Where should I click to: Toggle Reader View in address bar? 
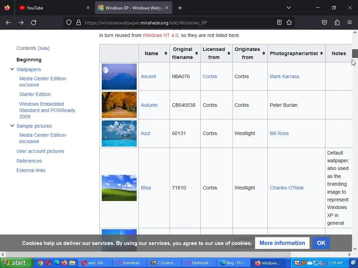[279, 22]
